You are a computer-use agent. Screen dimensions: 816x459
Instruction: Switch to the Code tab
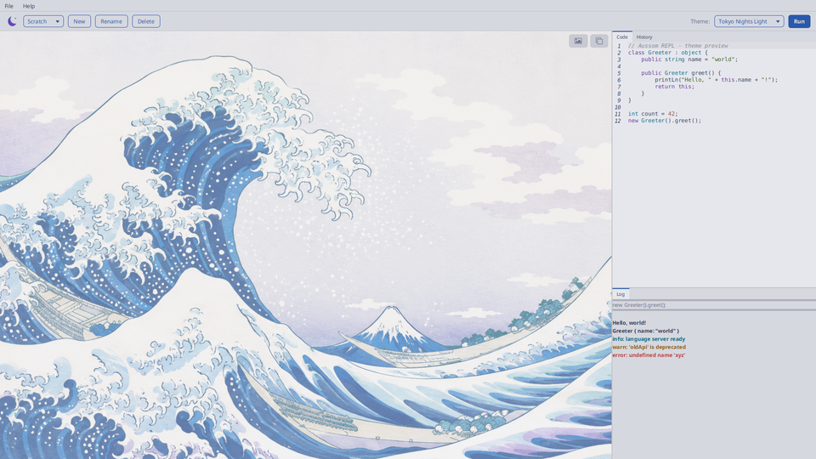tap(622, 37)
